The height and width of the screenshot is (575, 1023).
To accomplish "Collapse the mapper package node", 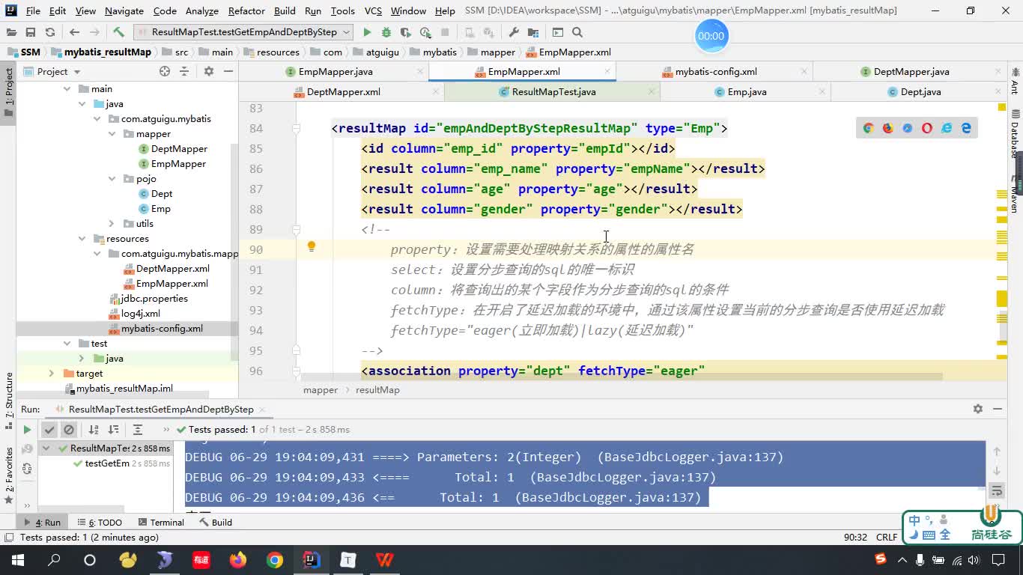I will tap(112, 134).
